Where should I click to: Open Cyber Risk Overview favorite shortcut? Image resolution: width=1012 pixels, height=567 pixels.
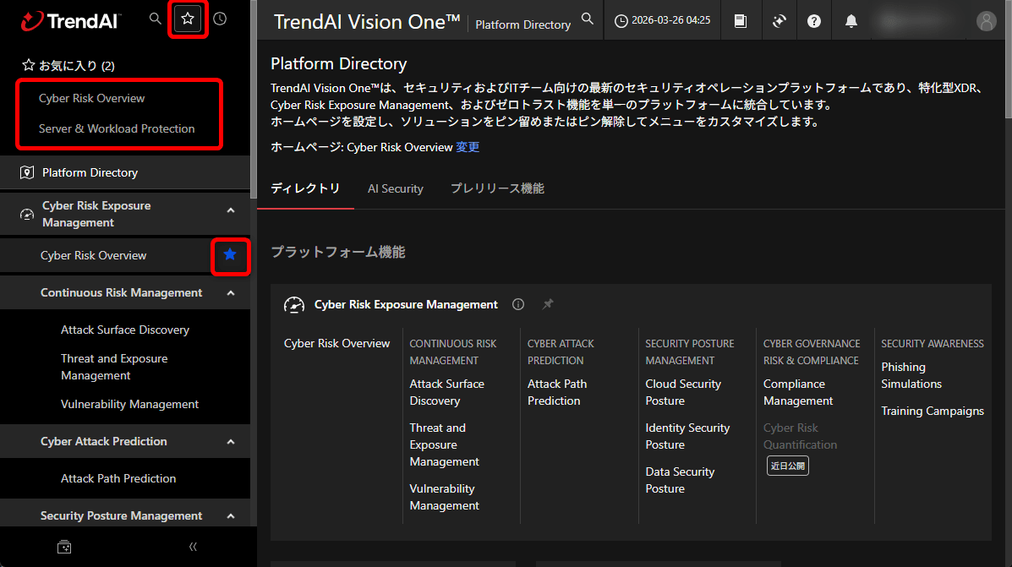point(91,98)
